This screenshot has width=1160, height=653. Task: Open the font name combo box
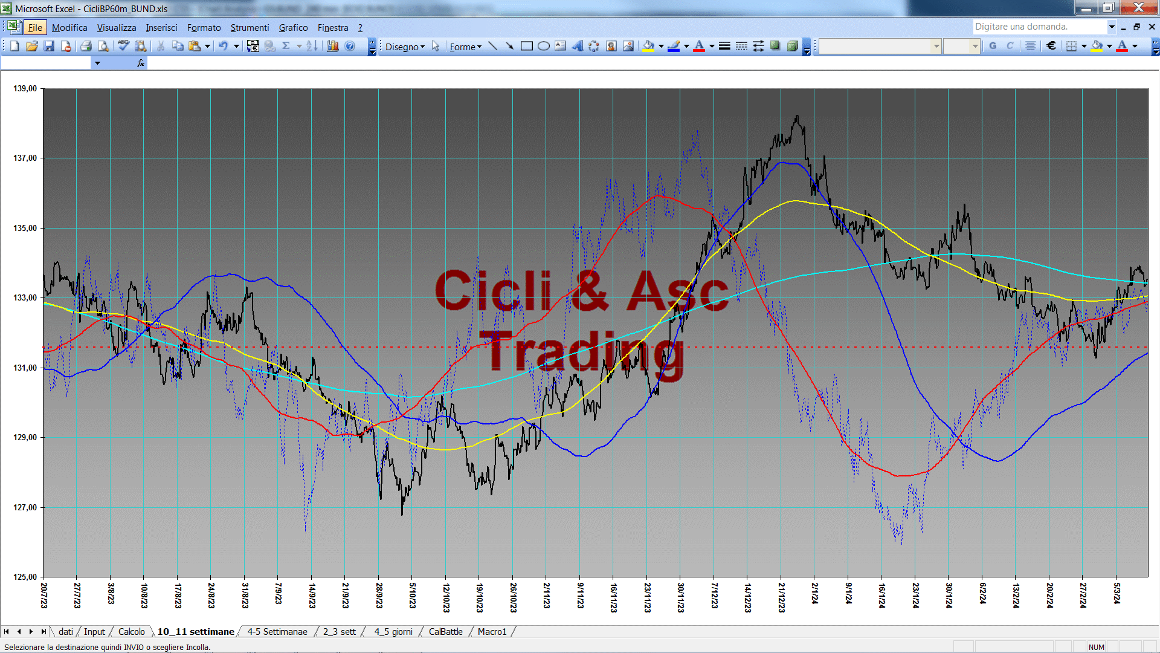tap(880, 46)
